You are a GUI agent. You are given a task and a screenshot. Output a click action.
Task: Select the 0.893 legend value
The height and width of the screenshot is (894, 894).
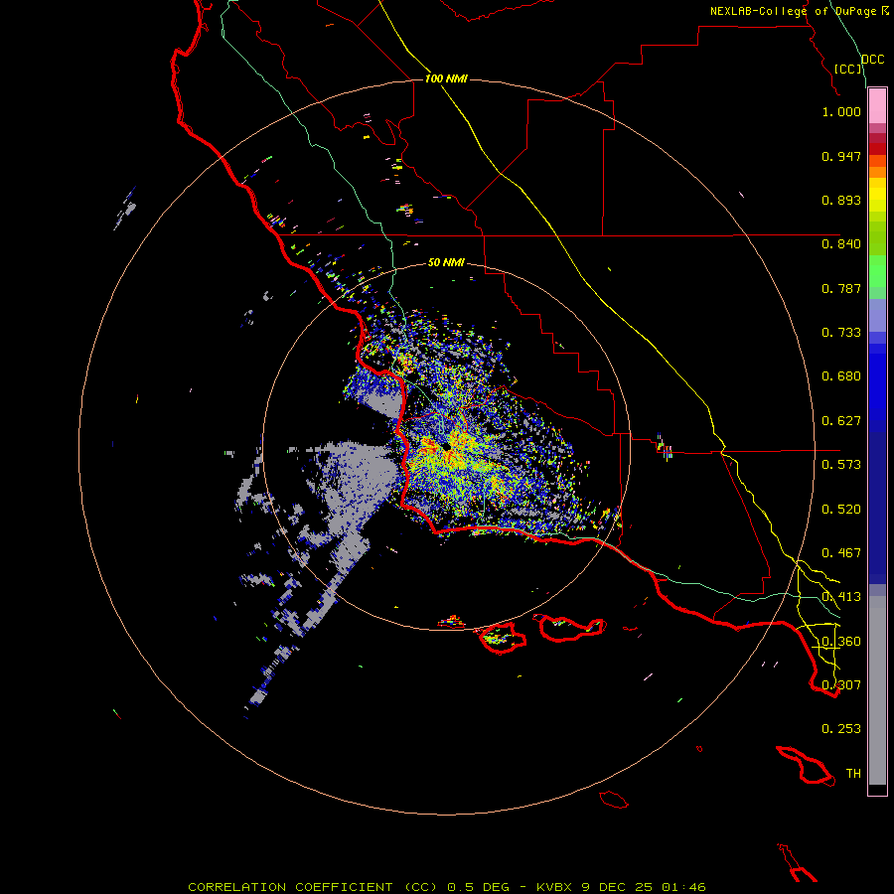(841, 200)
